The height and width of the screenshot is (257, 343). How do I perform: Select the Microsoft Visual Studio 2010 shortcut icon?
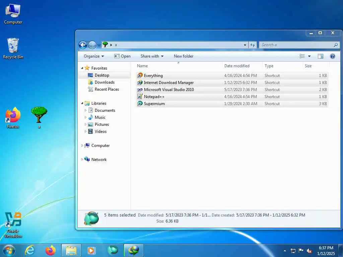tap(140, 90)
